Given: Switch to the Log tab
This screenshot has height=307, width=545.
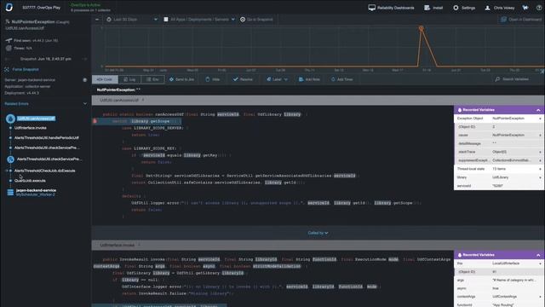Looking at the screenshot, I should [129, 79].
